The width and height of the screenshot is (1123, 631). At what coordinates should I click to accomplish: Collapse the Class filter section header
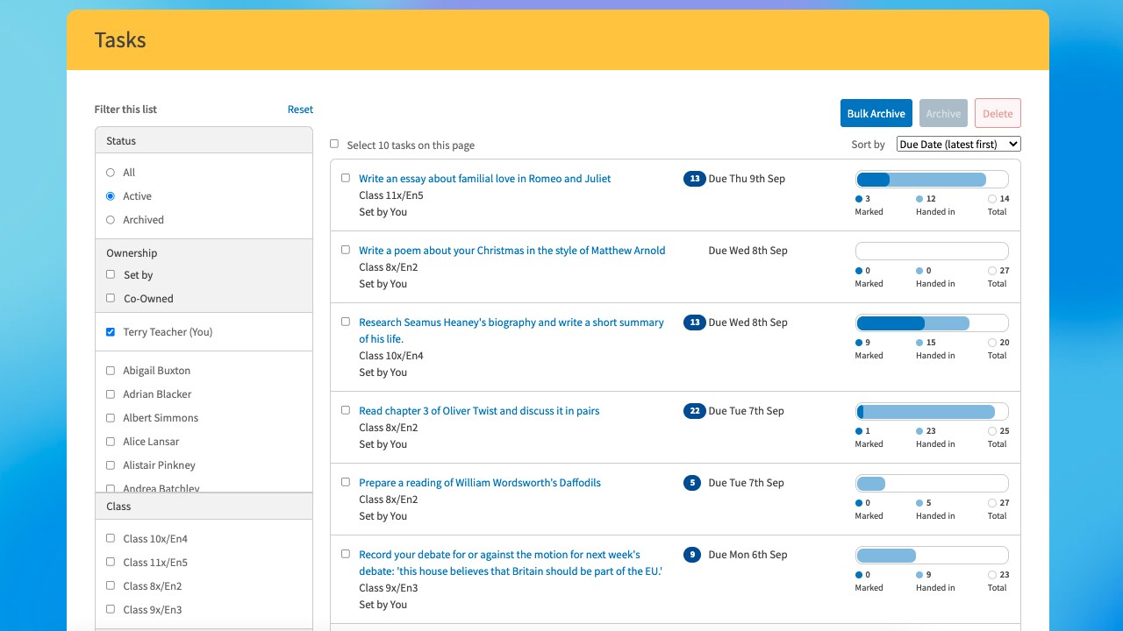click(x=204, y=507)
